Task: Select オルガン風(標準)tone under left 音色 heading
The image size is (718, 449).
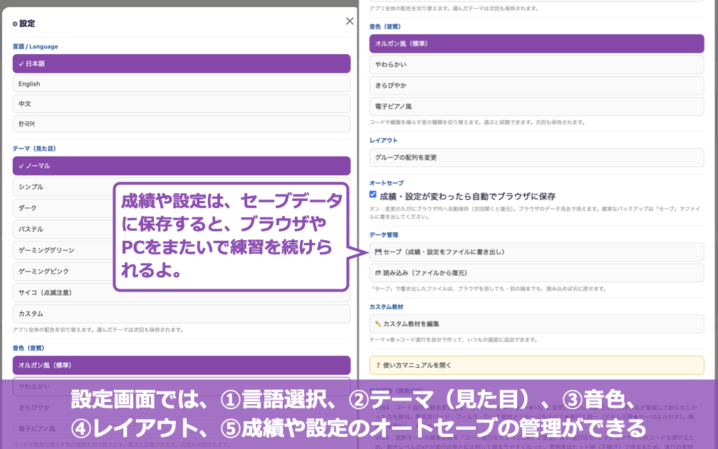Action: pos(182,365)
